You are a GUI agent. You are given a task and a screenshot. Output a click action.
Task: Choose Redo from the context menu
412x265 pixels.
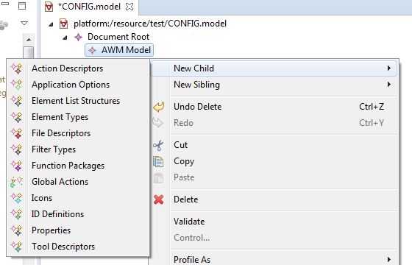pyautogui.click(x=274, y=123)
